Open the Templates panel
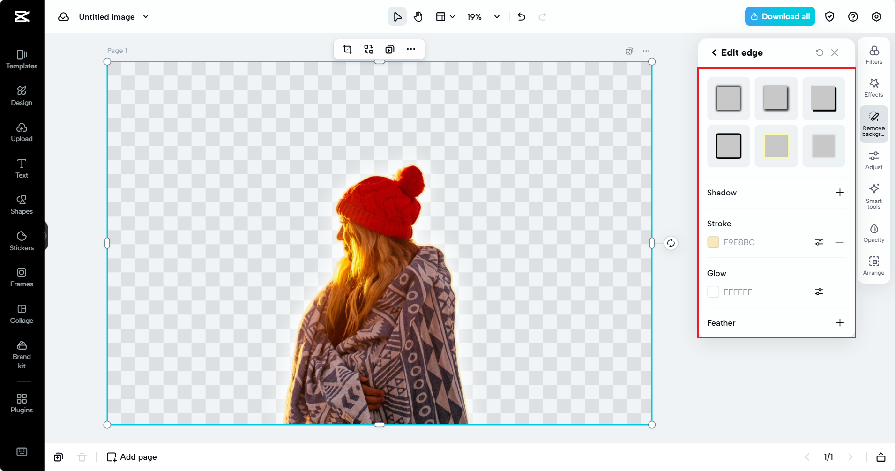Image resolution: width=895 pixels, height=471 pixels. pyautogui.click(x=21, y=59)
